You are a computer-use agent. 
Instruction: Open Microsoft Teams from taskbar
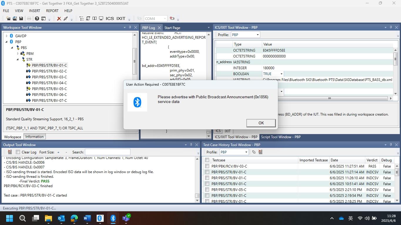coord(126,218)
